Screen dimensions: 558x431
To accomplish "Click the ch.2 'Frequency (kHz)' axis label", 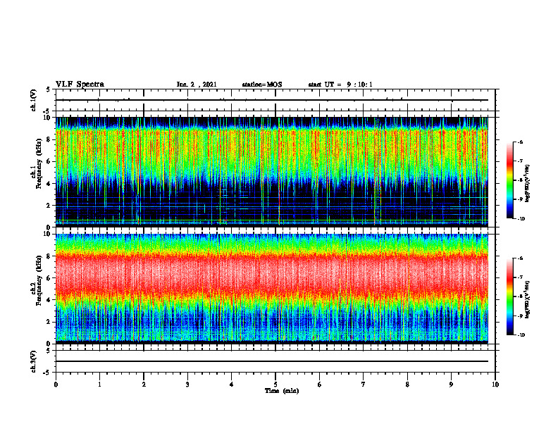I will pos(39,280).
